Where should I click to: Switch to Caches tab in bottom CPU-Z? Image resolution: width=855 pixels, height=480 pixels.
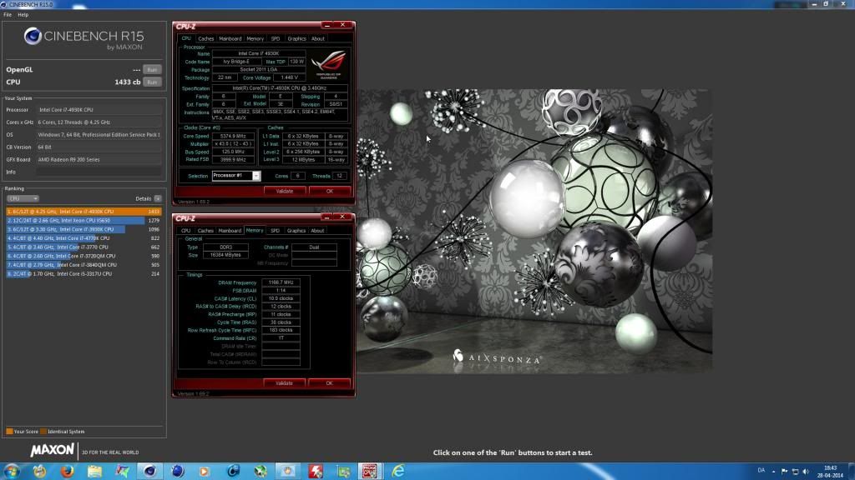tap(205, 231)
